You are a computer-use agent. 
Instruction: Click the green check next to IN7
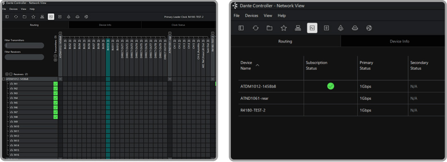click(x=56, y=112)
